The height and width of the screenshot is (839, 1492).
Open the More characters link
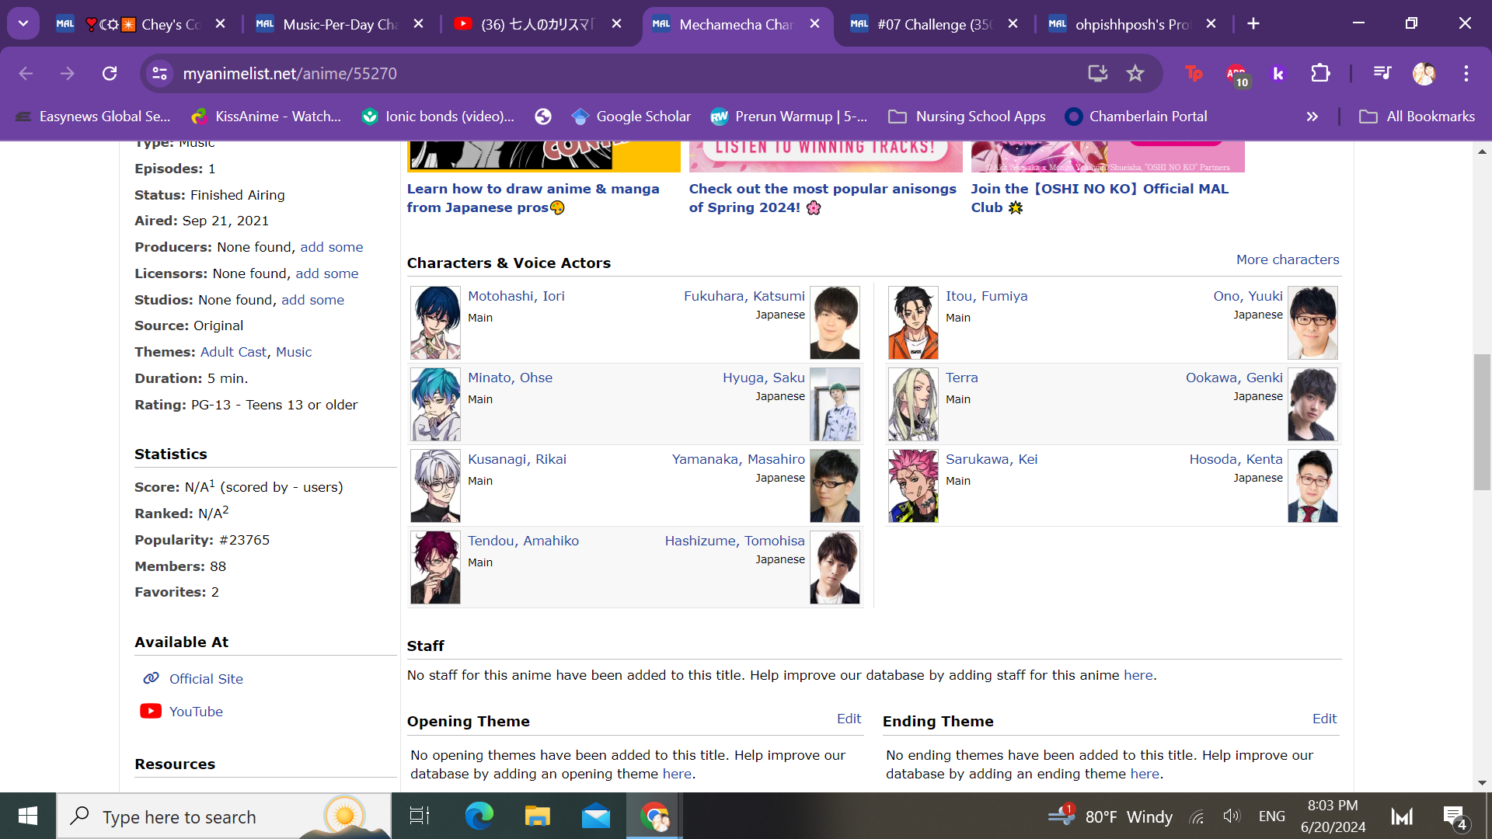coord(1287,259)
